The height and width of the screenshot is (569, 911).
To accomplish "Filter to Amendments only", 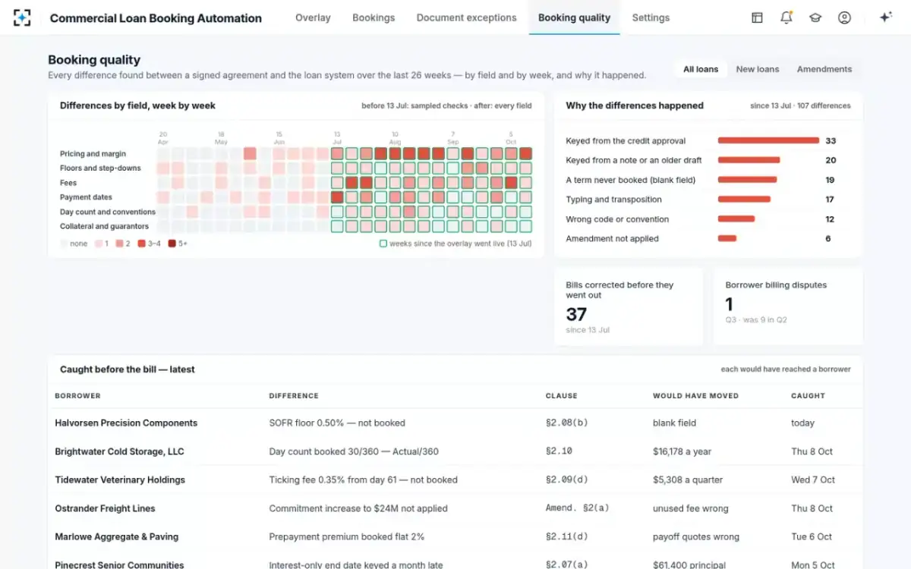I will pyautogui.click(x=824, y=69).
